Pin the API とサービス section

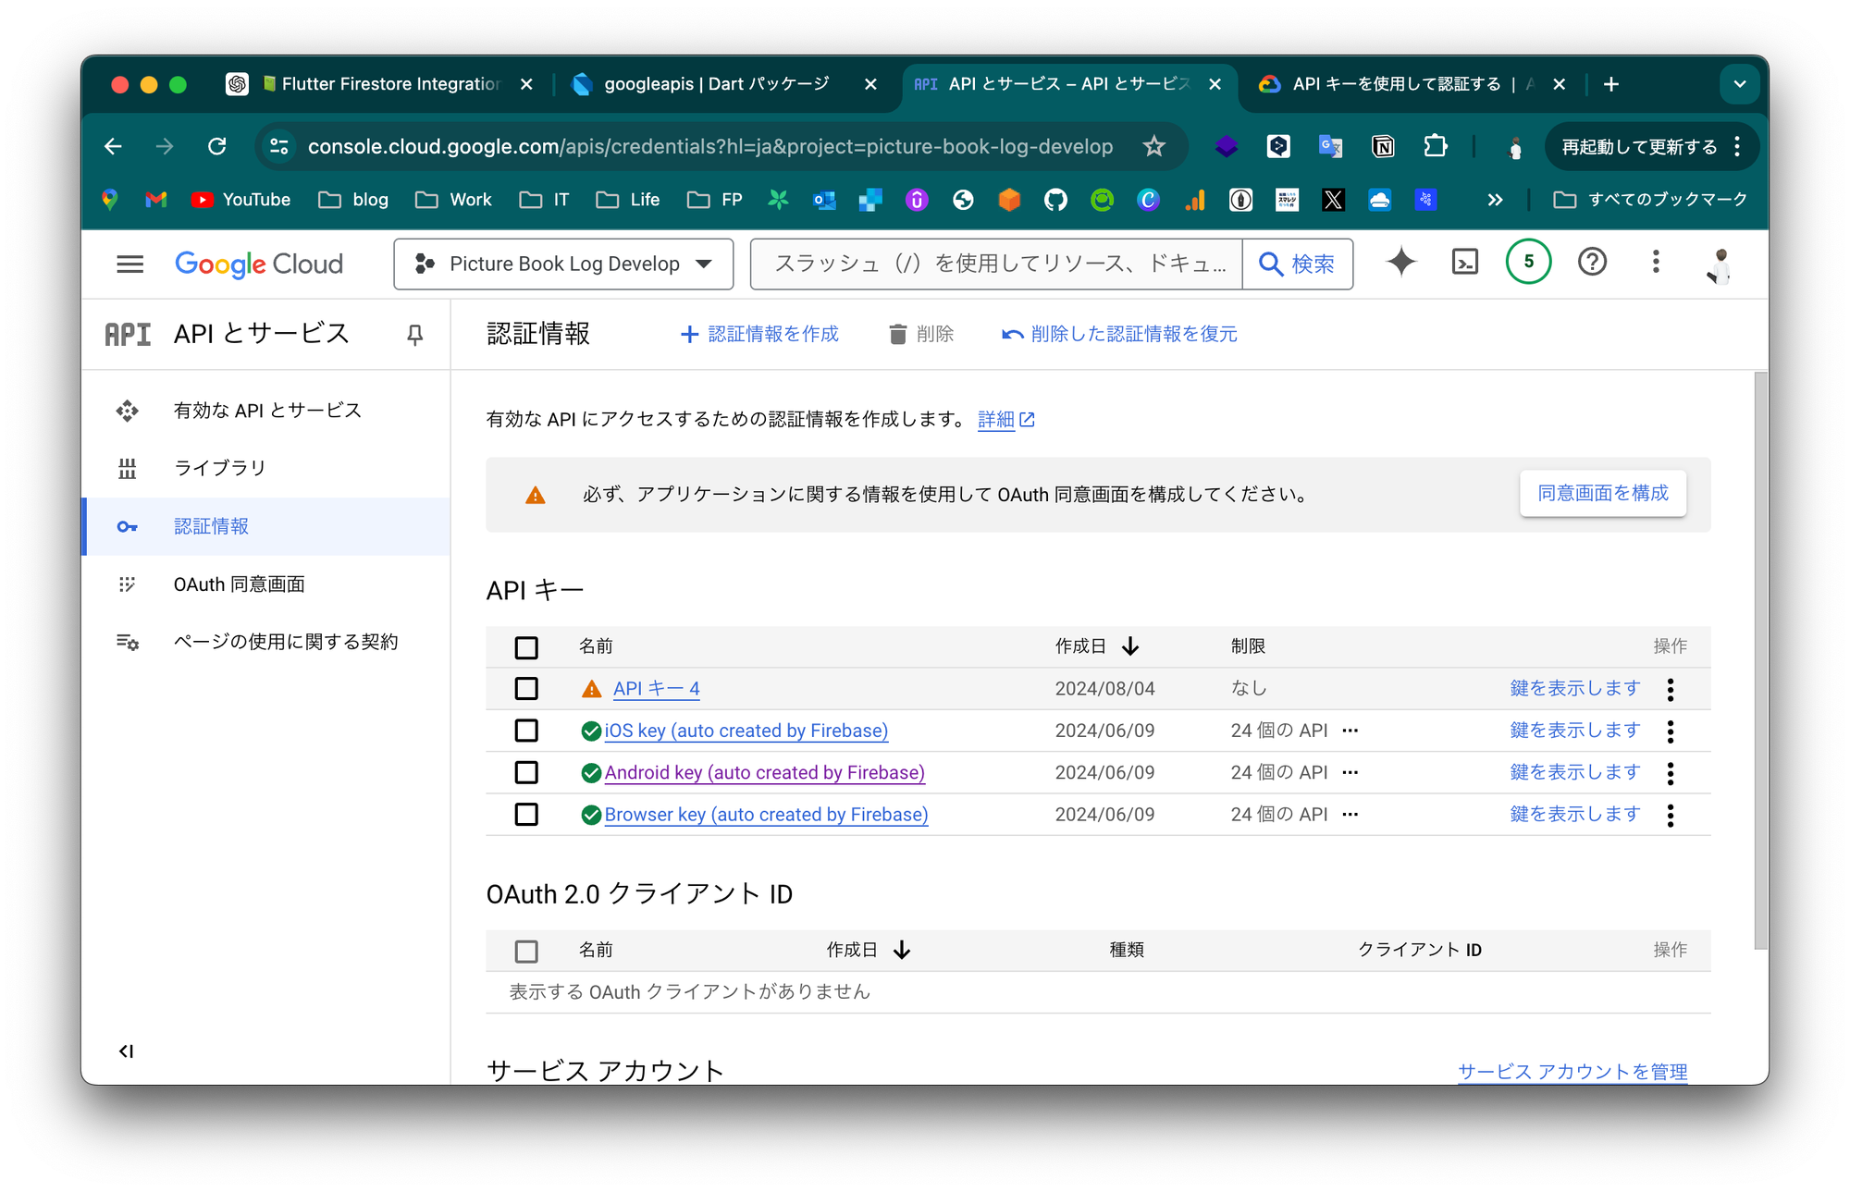(x=415, y=334)
